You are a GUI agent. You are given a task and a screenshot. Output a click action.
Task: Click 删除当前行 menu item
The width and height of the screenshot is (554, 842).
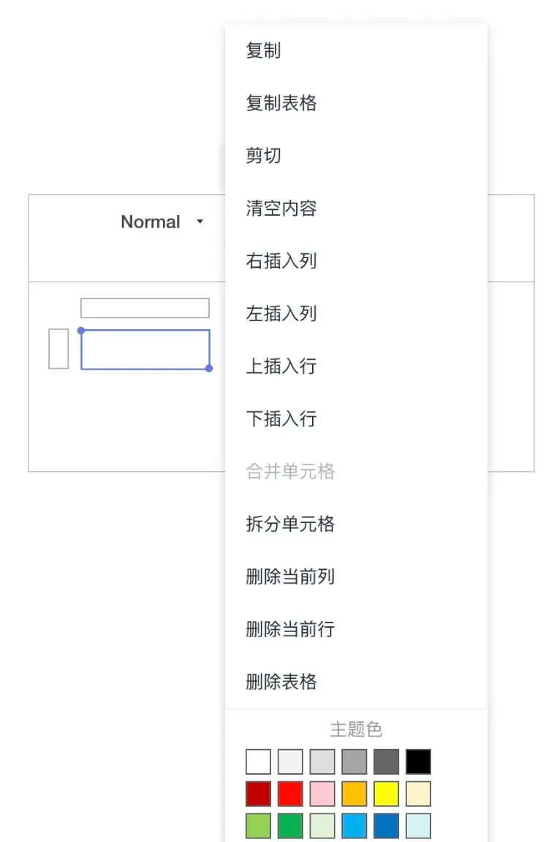[x=290, y=630]
